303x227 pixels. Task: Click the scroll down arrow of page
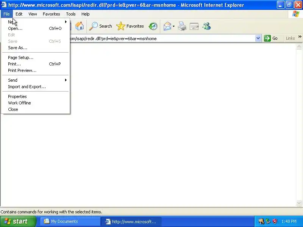[299, 203]
